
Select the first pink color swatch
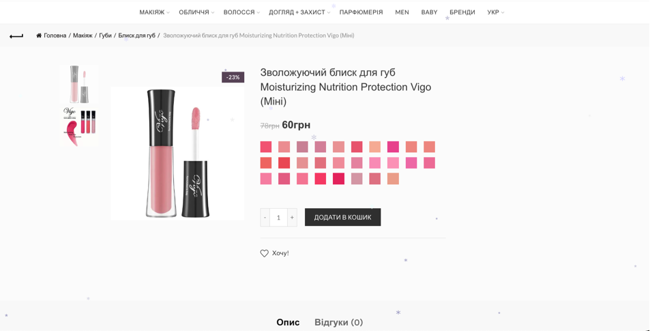click(266, 147)
